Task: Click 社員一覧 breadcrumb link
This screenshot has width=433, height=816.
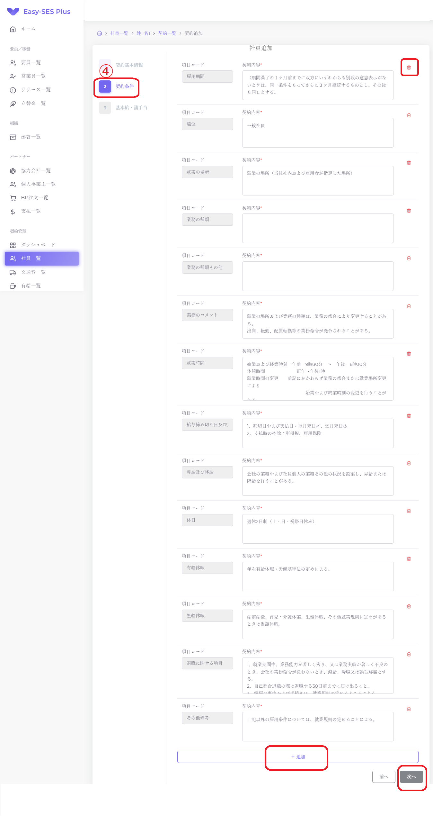Action: click(x=119, y=33)
